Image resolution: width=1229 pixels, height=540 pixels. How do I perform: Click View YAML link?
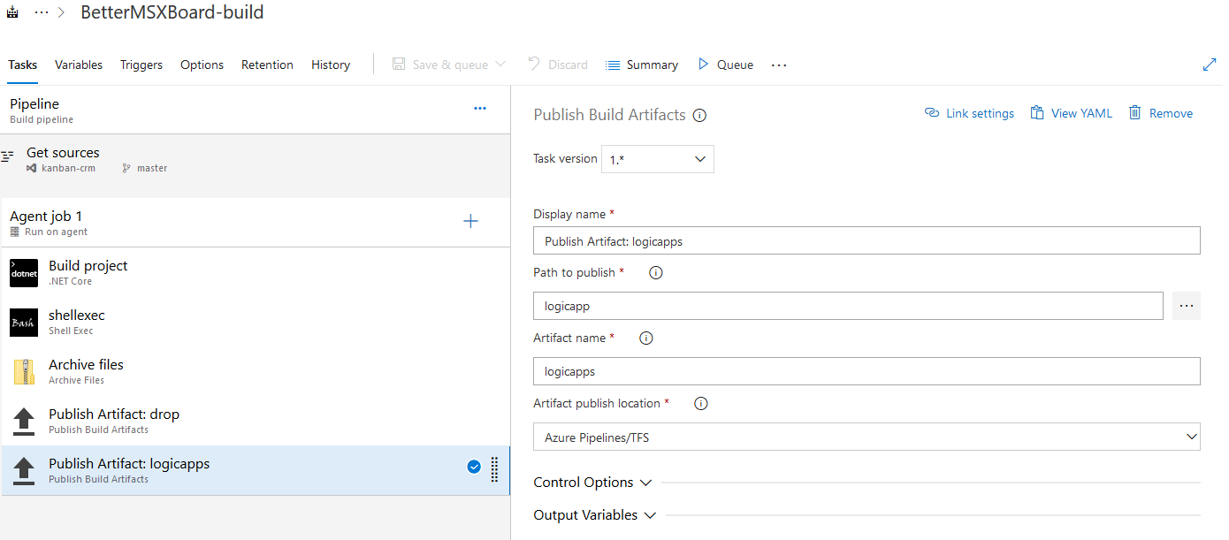(x=1072, y=113)
